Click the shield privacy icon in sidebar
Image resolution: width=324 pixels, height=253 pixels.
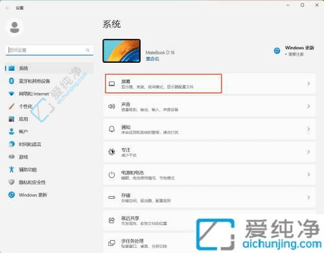point(12,182)
